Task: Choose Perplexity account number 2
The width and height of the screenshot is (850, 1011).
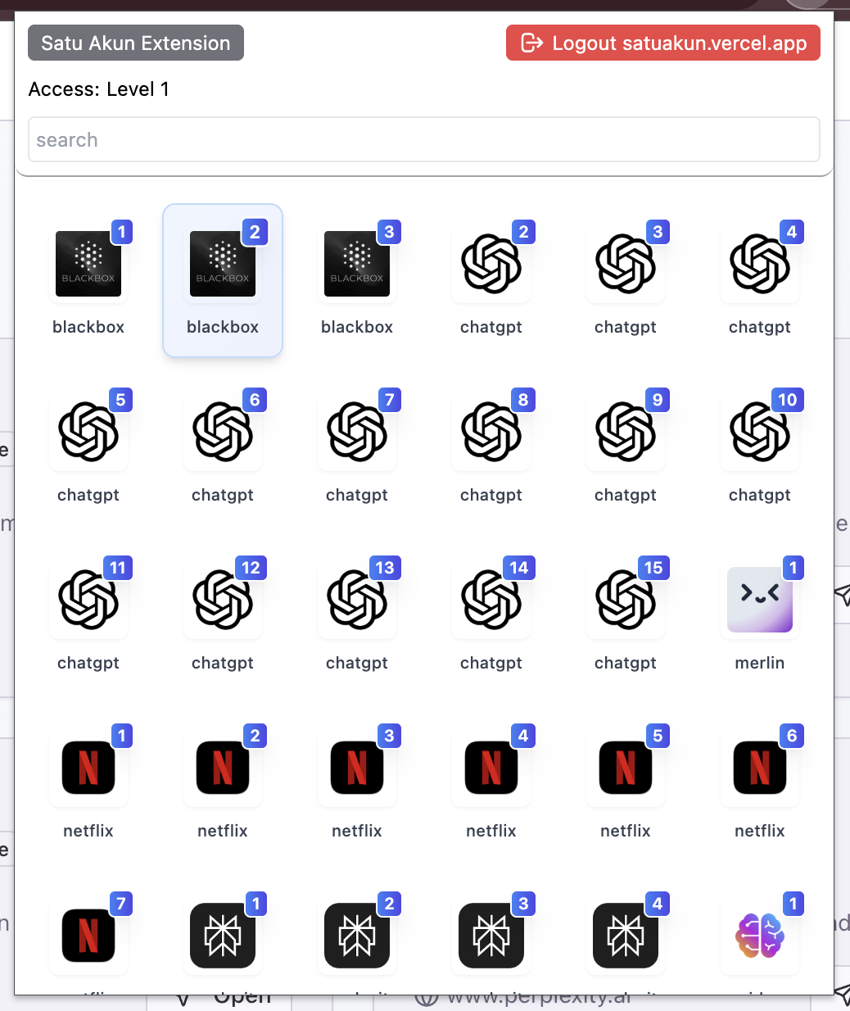Action: click(x=357, y=936)
